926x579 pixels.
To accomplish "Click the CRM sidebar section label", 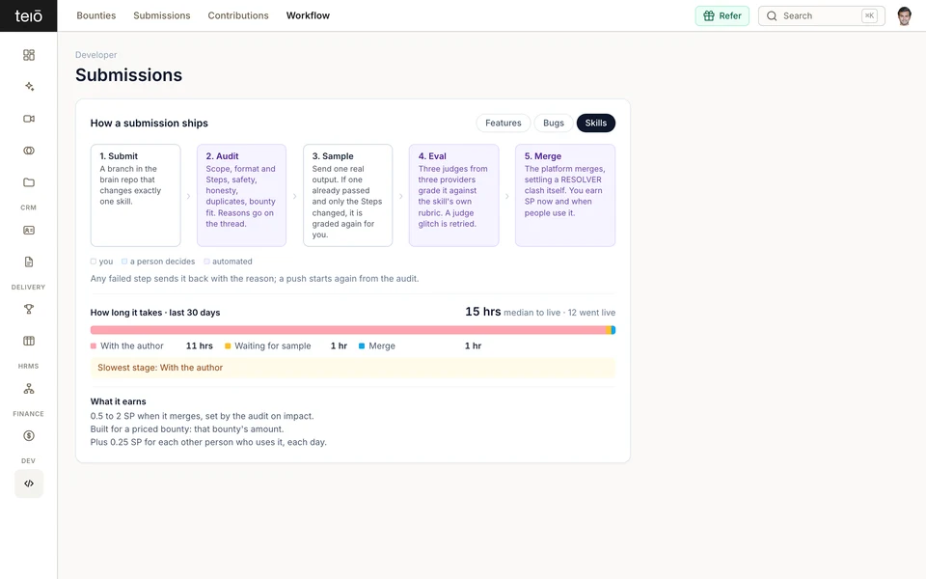I will pyautogui.click(x=28, y=207).
